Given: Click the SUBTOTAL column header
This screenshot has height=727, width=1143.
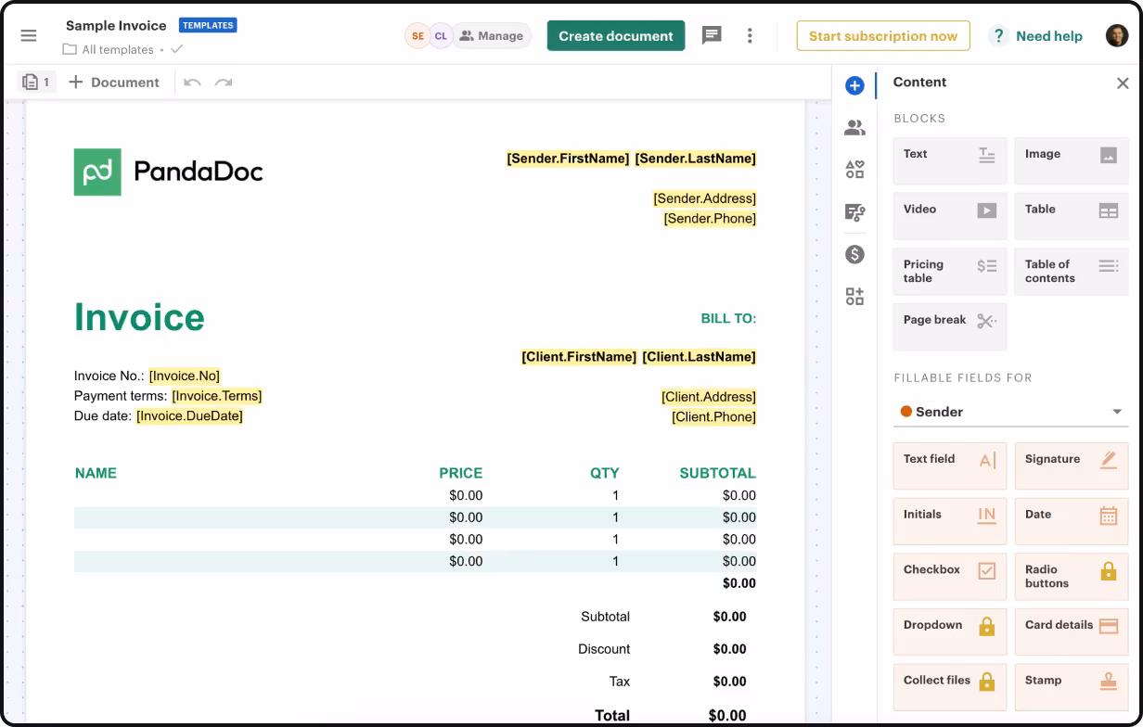Looking at the screenshot, I should pos(718,473).
